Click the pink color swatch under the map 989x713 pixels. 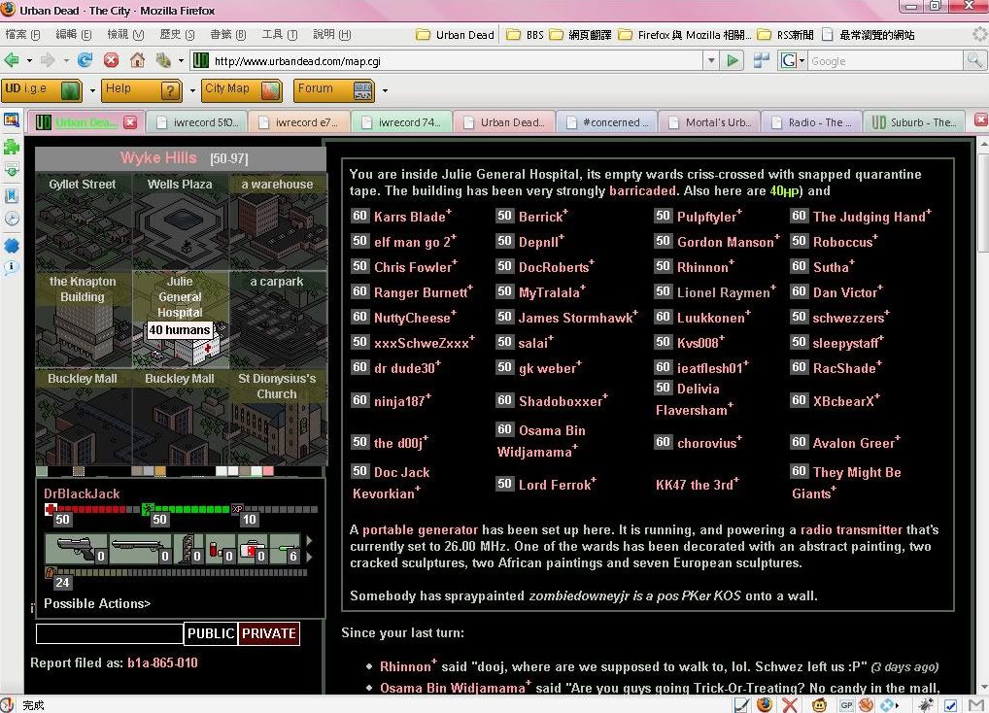click(268, 472)
